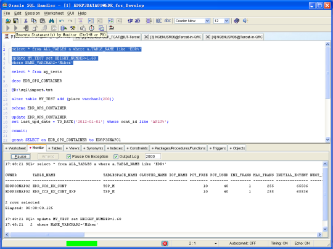Click the Cut scissors icon
This screenshot has height=249, width=333.
pos(26,21)
